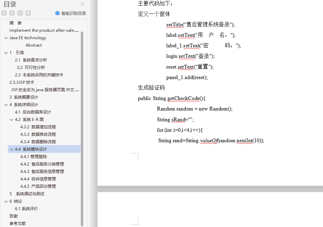The width and height of the screenshot is (323, 227).
Task: Click the Random random = new Random() line
Action: click(x=195, y=109)
